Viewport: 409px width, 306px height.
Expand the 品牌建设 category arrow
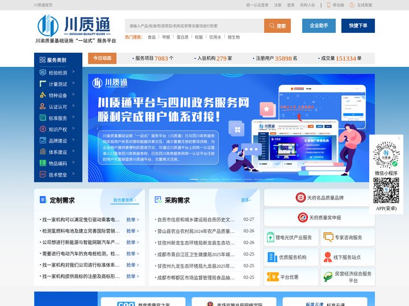click(73, 139)
